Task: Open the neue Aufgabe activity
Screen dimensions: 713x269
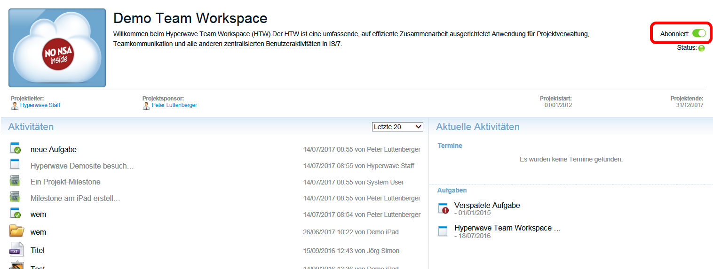Action: click(x=54, y=149)
